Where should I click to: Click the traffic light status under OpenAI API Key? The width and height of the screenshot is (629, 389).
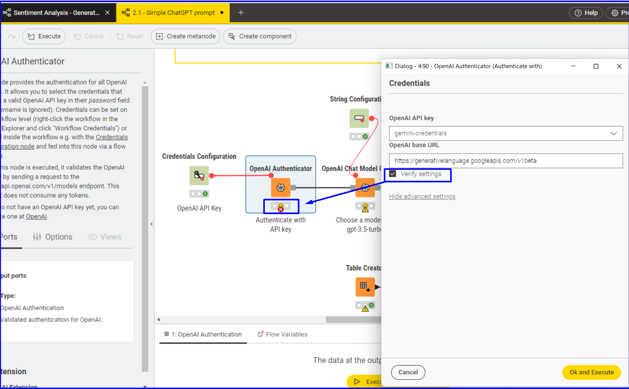[199, 194]
